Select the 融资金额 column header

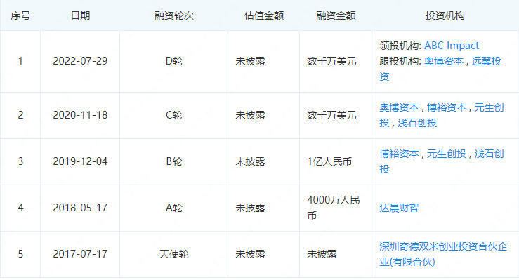(336, 15)
